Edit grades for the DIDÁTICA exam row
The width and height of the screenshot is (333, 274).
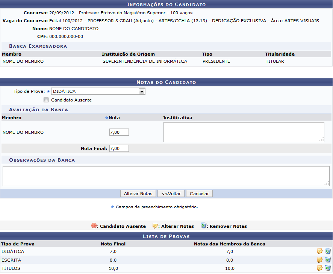(x=320, y=251)
